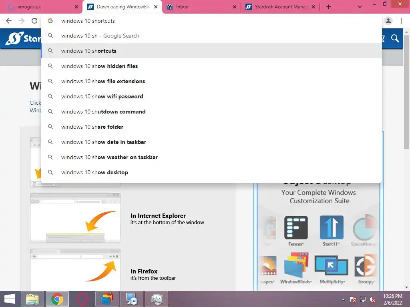Click the Internet Explorer download illustration
410x307 pixels.
[75, 218]
